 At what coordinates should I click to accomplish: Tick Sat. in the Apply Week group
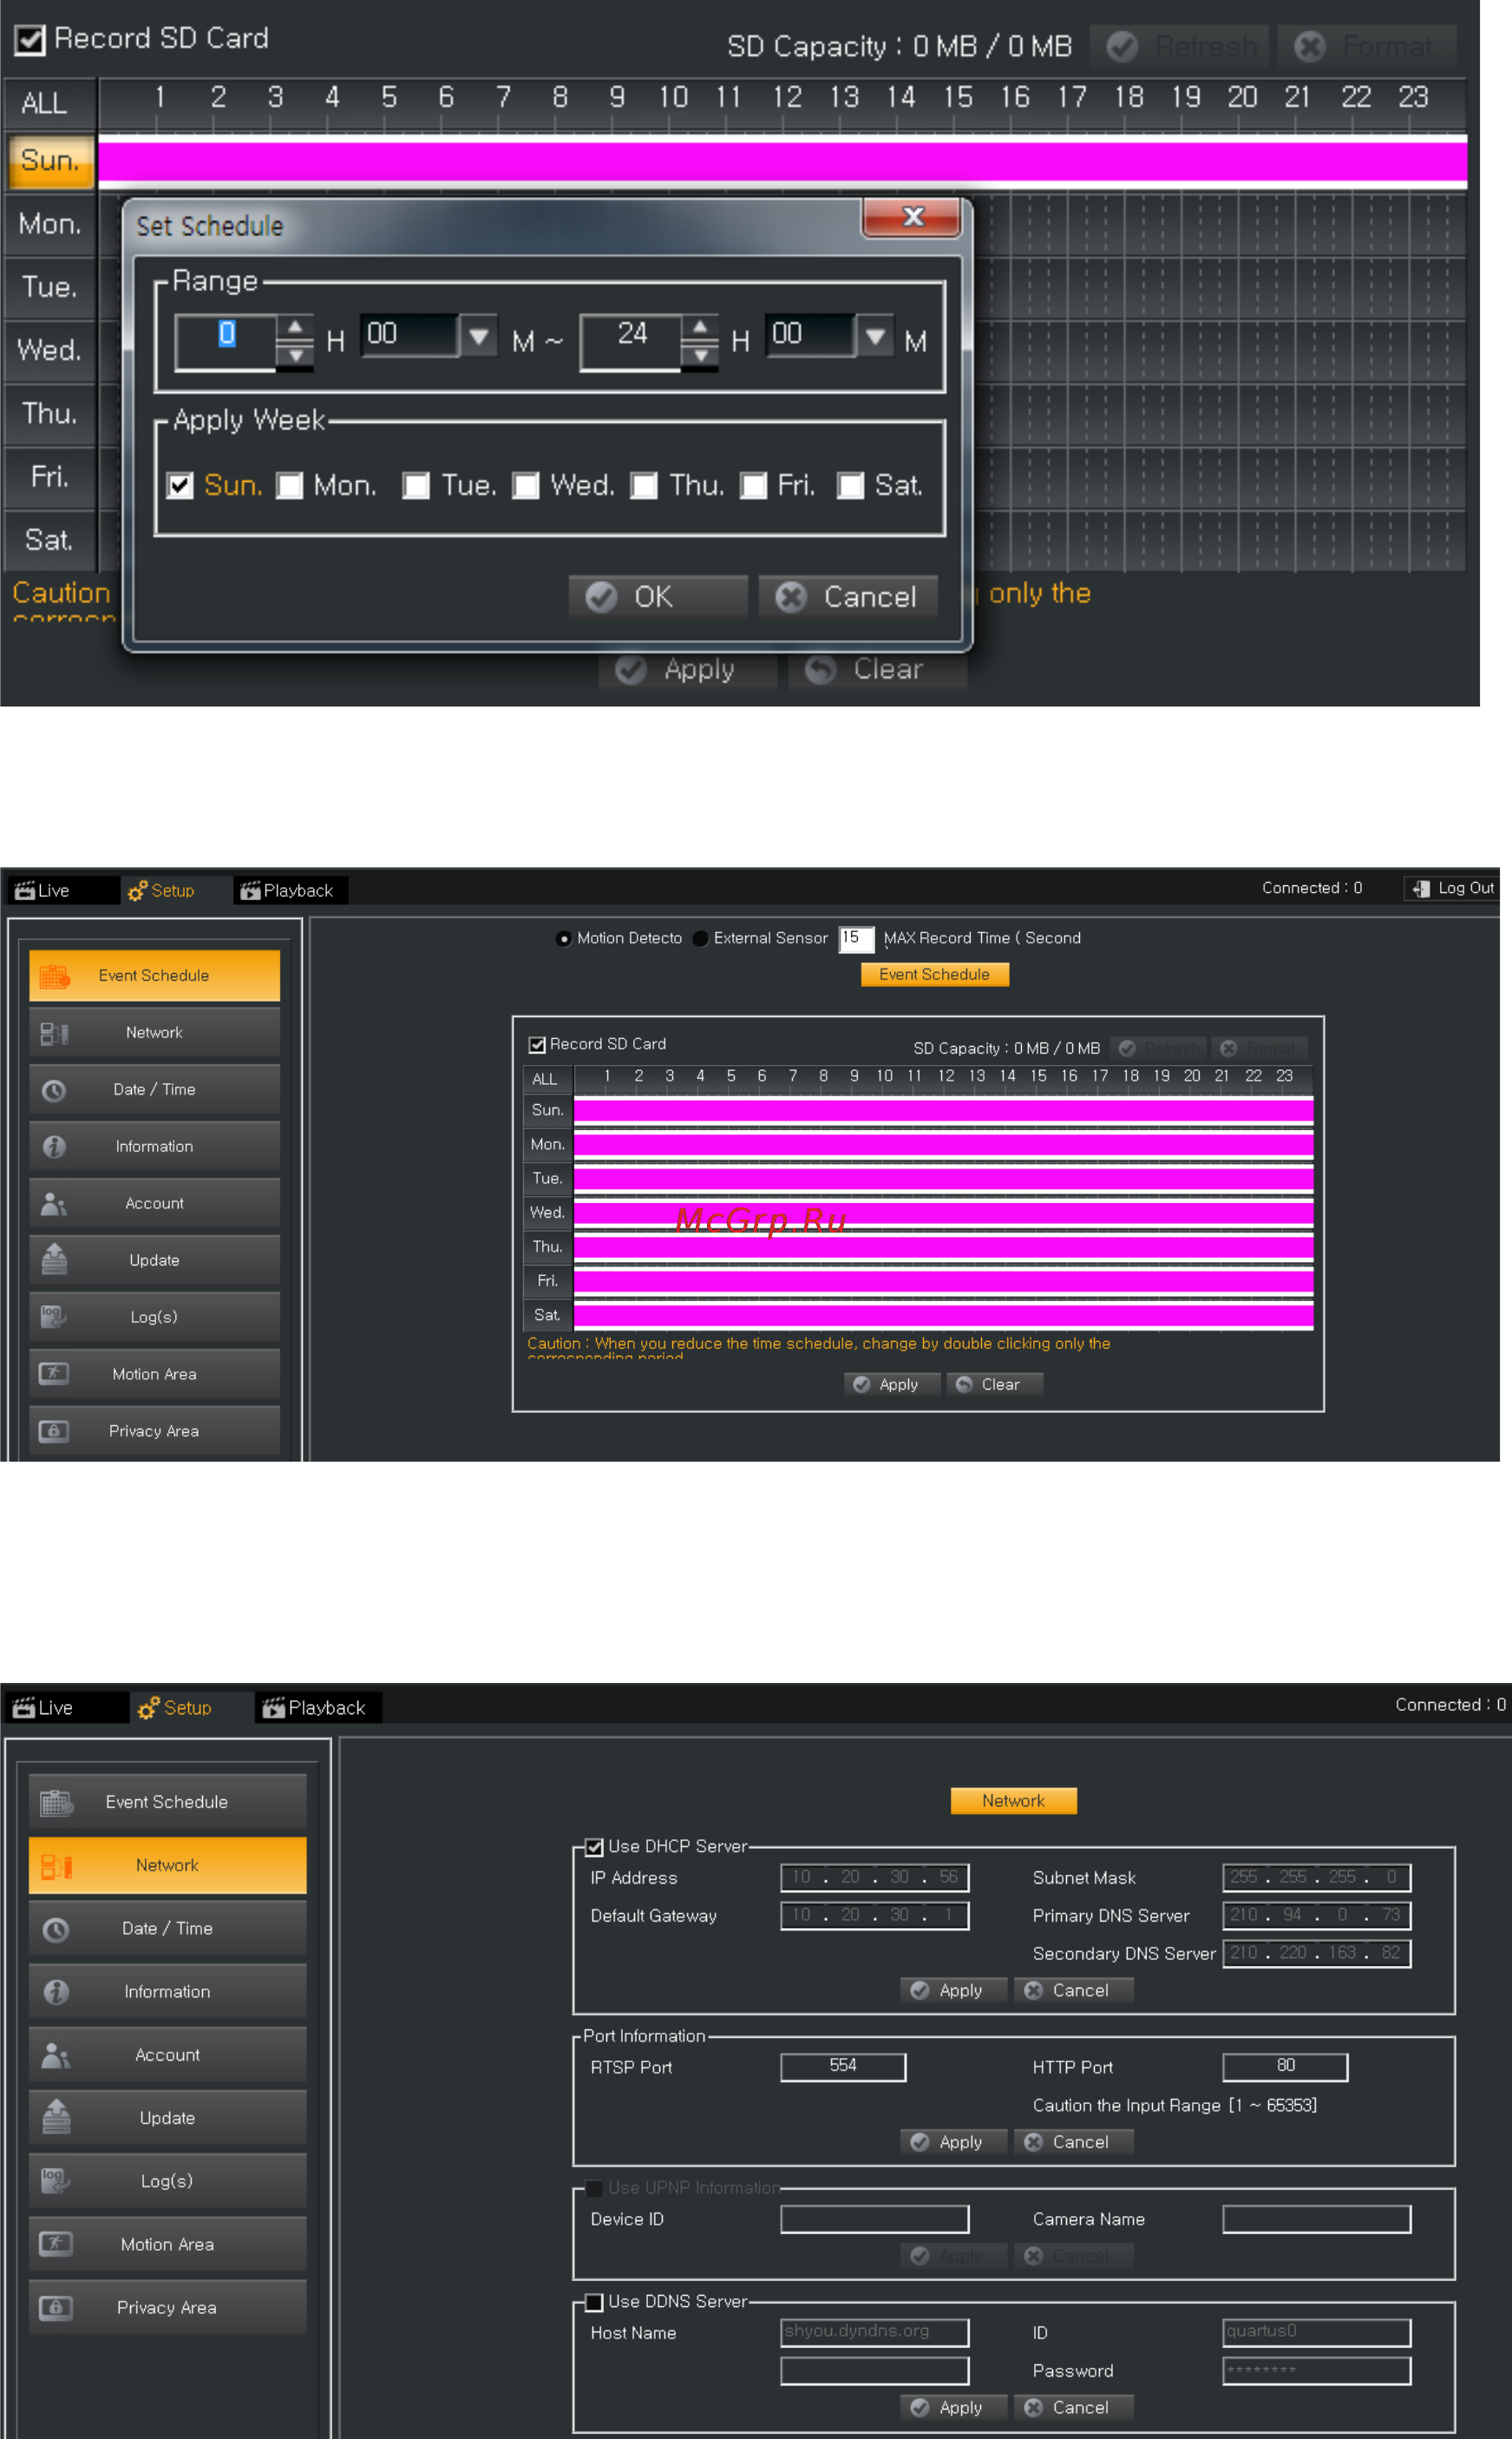click(850, 485)
